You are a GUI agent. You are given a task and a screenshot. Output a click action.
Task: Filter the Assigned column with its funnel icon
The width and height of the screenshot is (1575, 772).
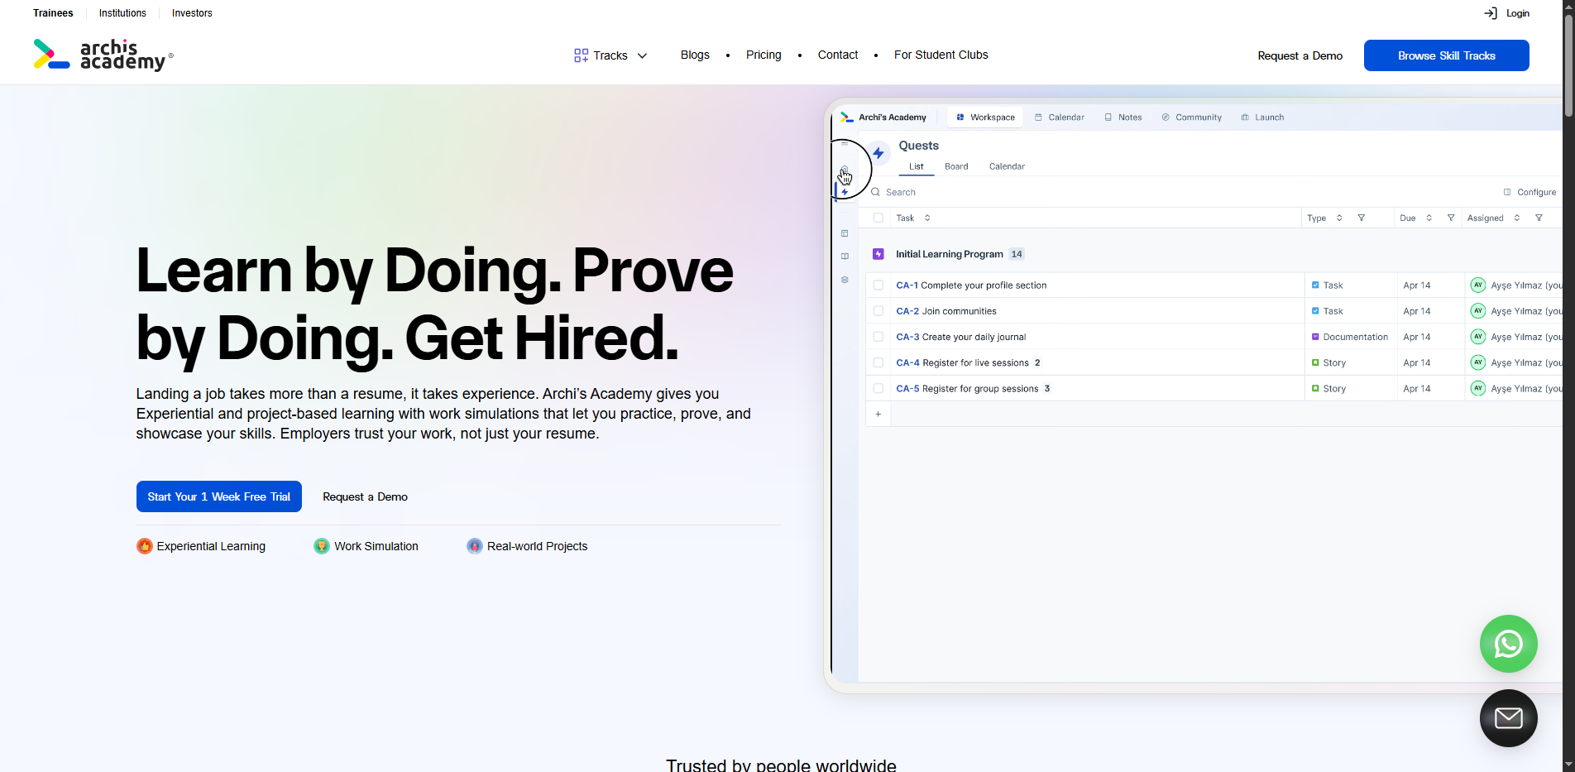[1539, 218]
